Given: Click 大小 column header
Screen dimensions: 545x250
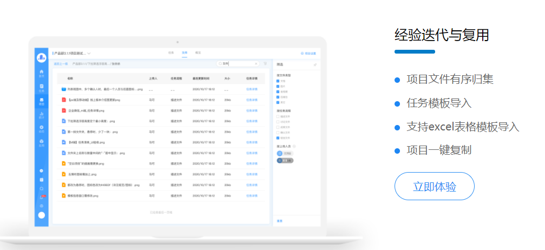Looking at the screenshot, I should tap(227, 78).
